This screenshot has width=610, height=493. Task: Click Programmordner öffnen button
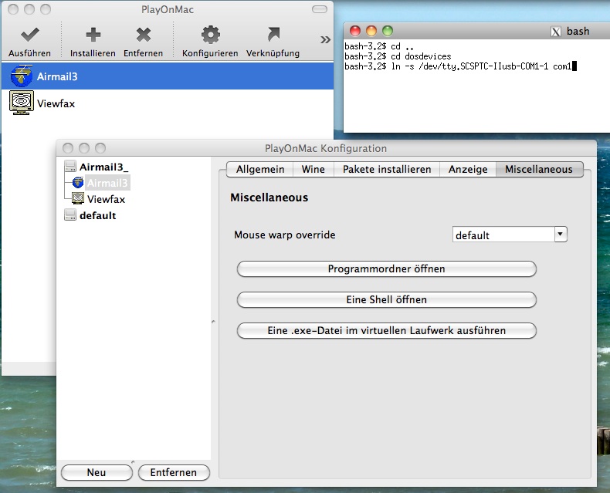coord(386,268)
